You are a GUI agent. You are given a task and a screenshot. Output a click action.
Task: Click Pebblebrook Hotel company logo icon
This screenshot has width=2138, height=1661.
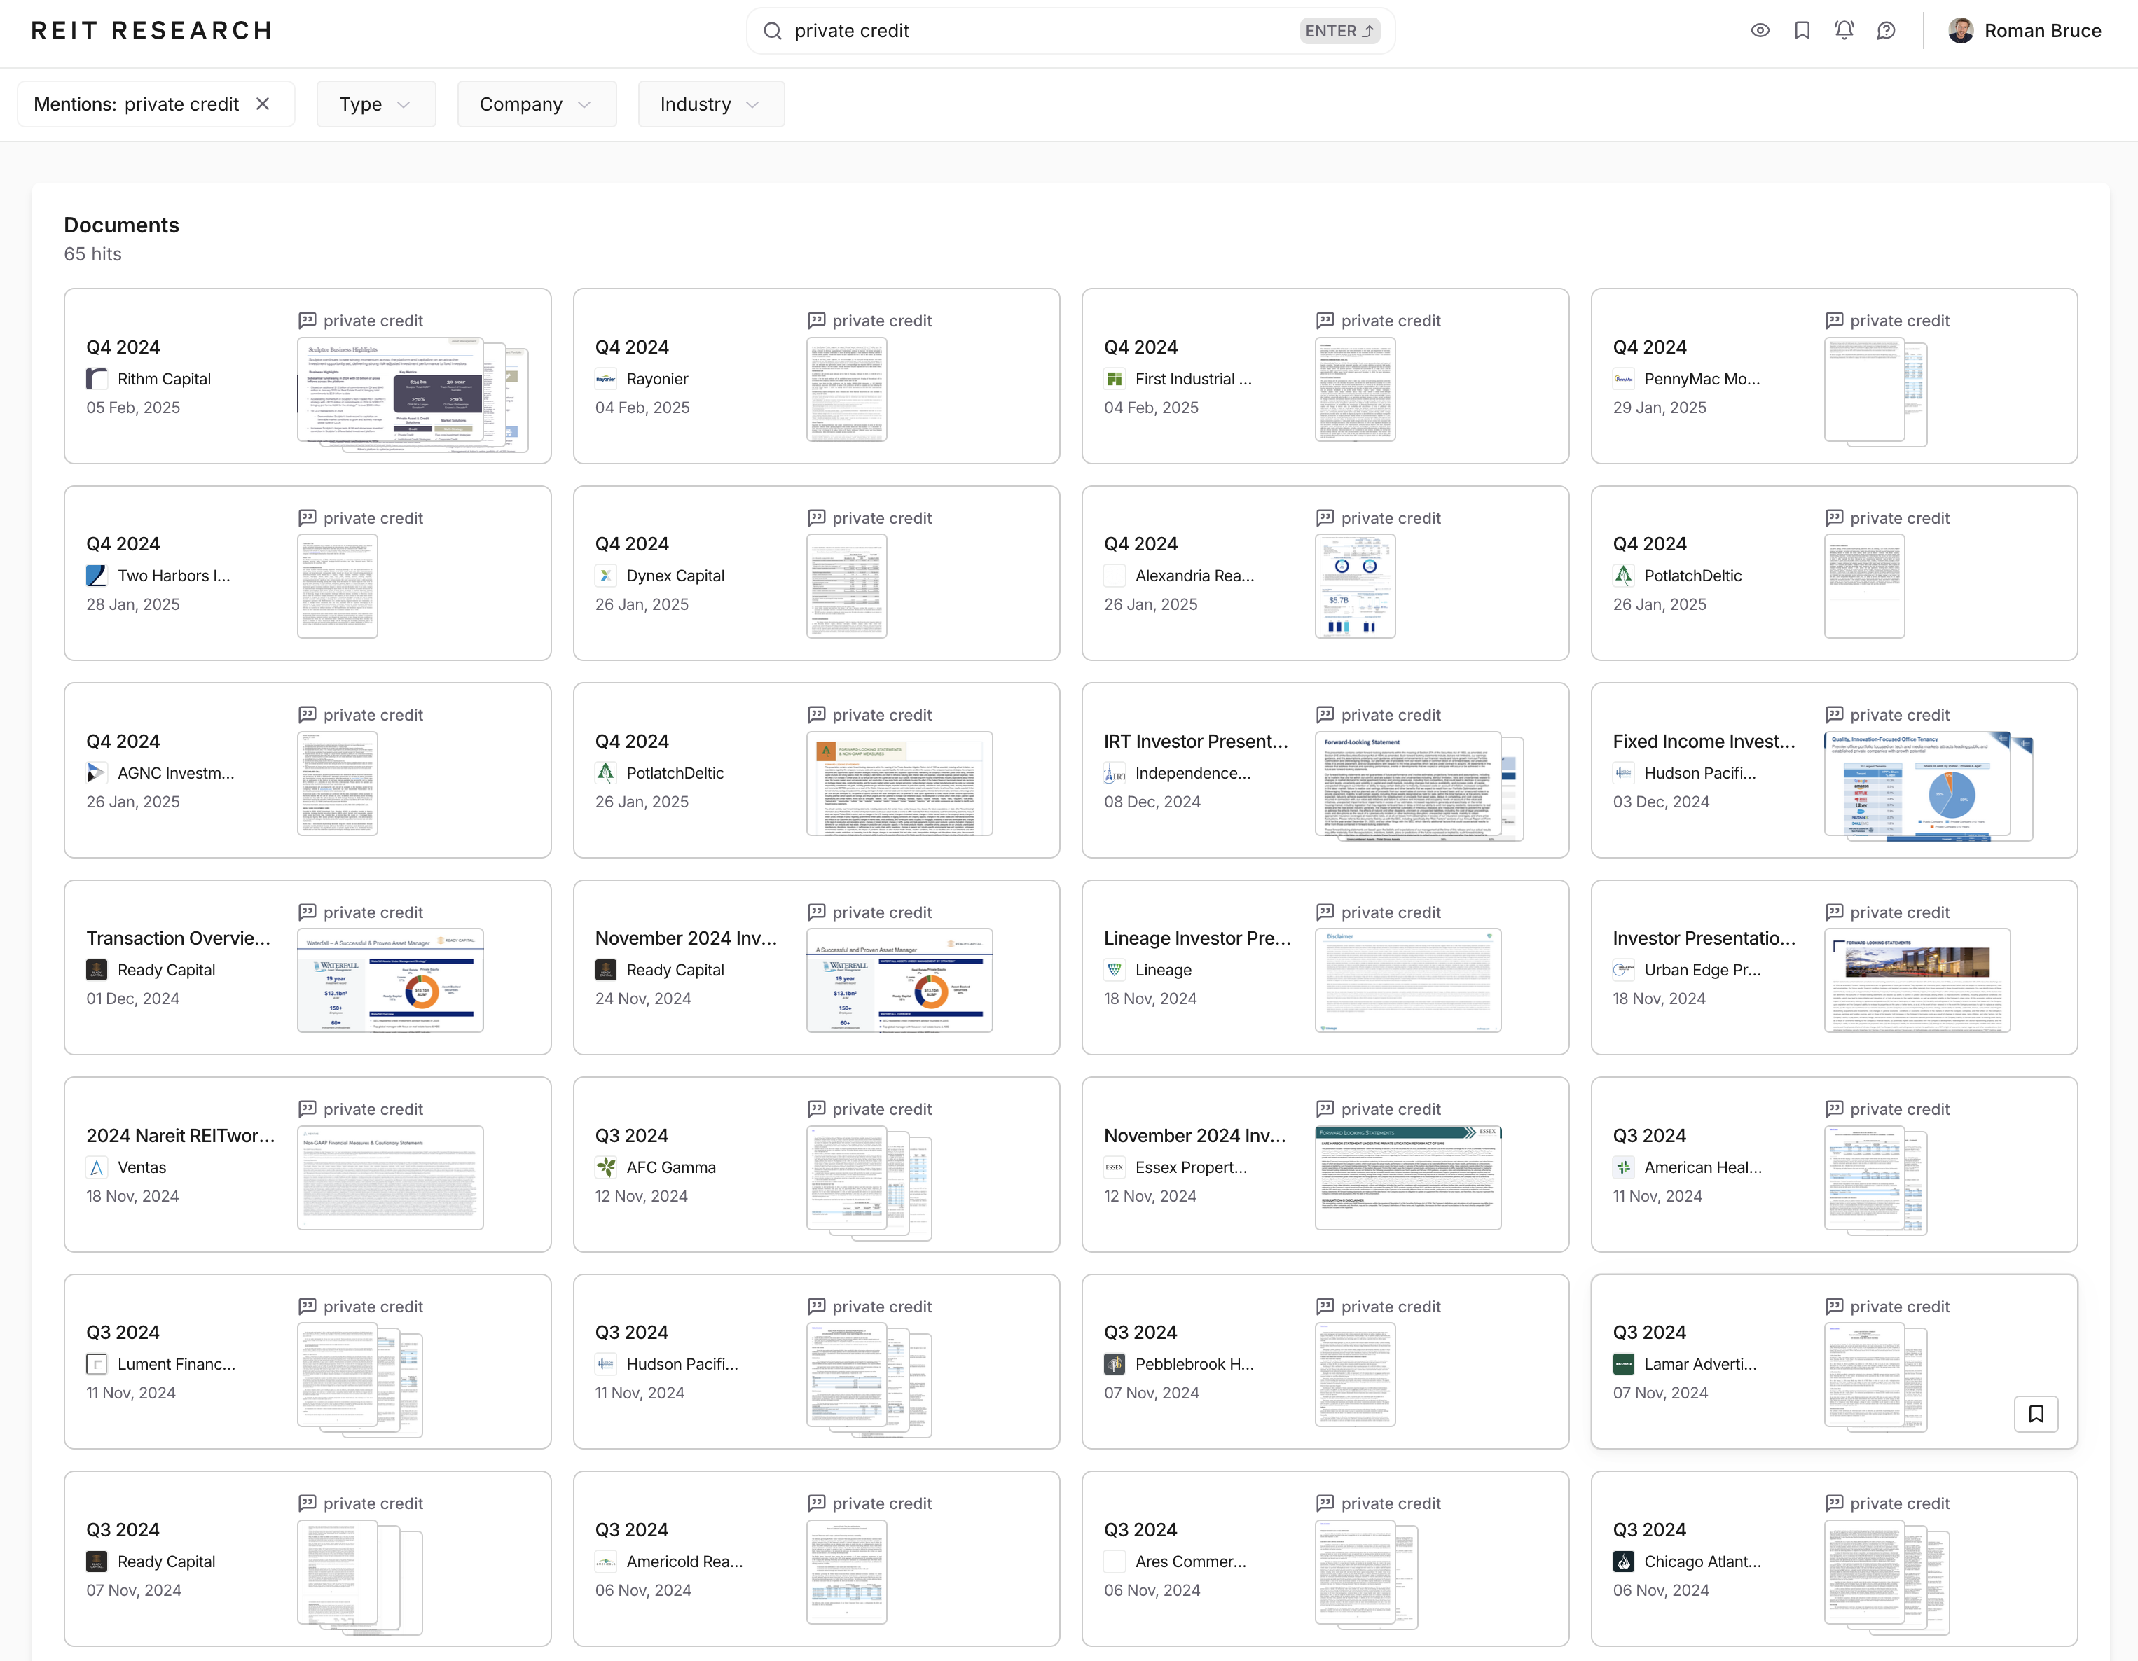click(1115, 1364)
